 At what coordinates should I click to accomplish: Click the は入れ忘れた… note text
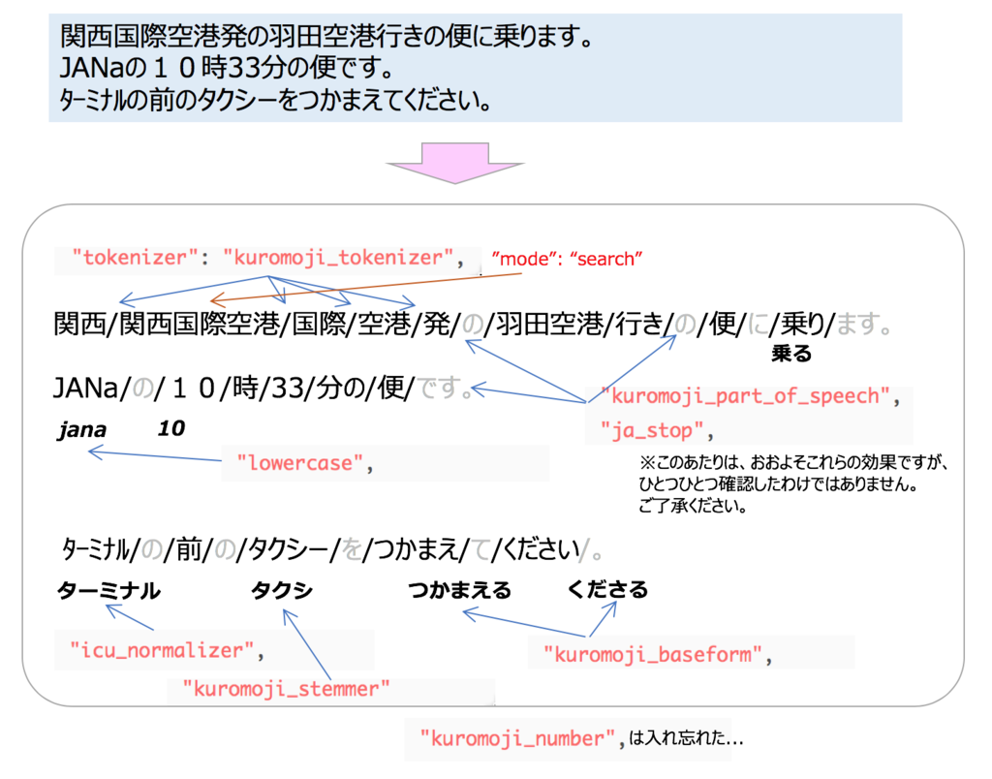687,738
